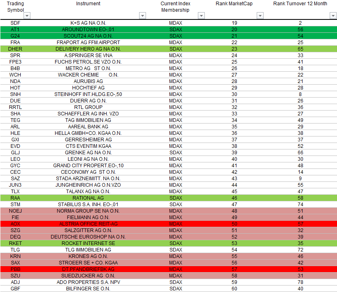The width and height of the screenshot is (337, 292).
Task: Click the A.SPRINGER SE VNA cell
Action: point(88,55)
